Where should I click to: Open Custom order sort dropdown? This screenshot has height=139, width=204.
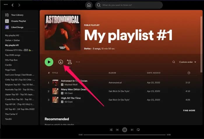tap(188, 62)
